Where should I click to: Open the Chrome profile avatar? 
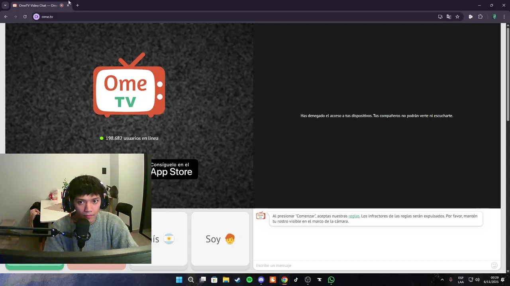[494, 17]
